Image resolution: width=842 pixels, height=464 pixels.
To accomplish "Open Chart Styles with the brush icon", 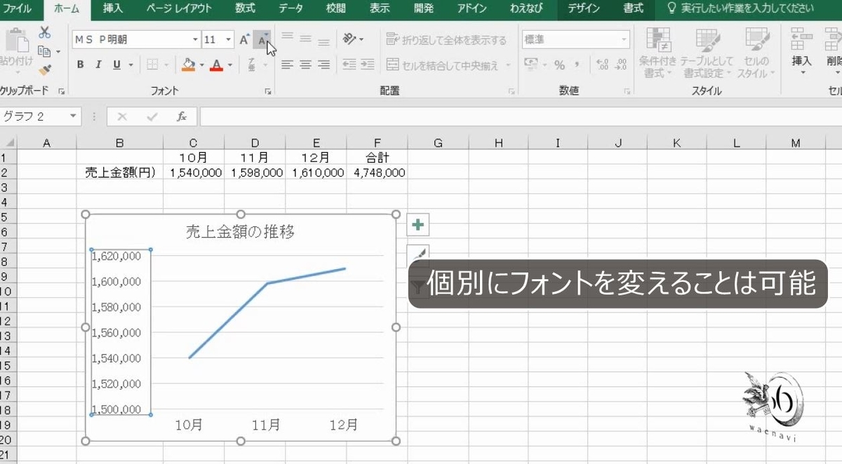I will click(417, 252).
